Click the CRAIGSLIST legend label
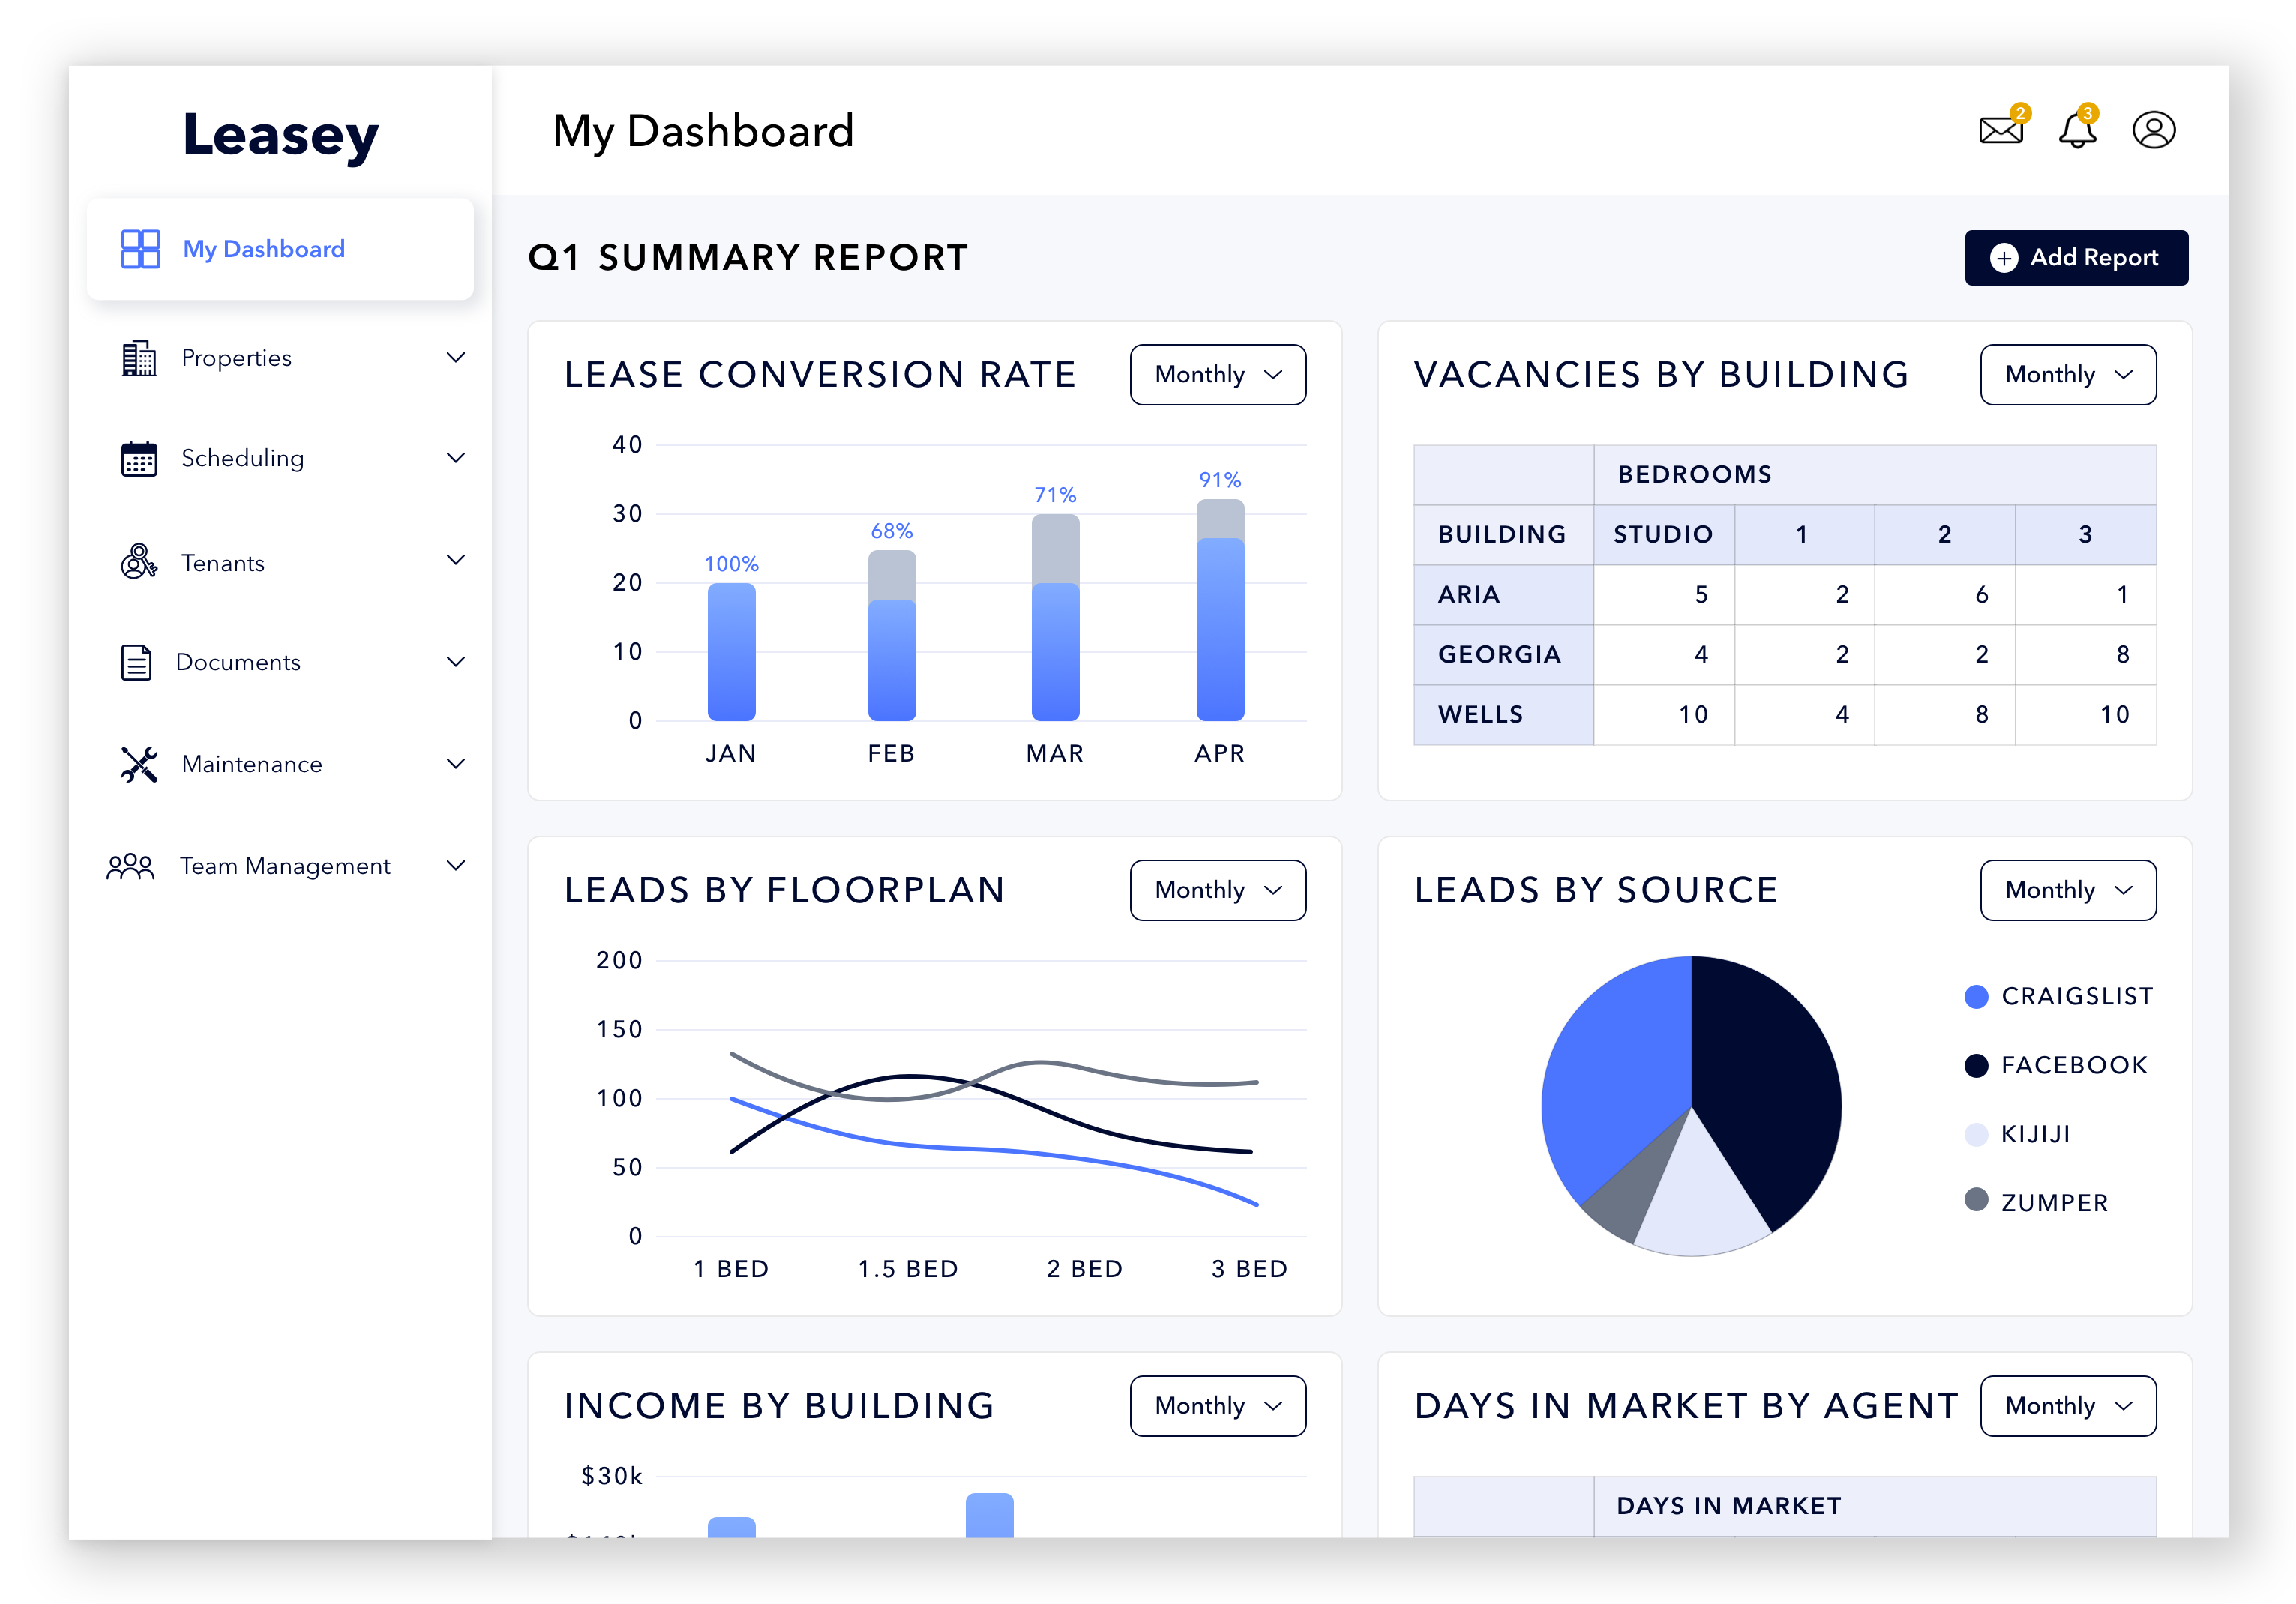This screenshot has width=2296, height=1604. click(2078, 996)
